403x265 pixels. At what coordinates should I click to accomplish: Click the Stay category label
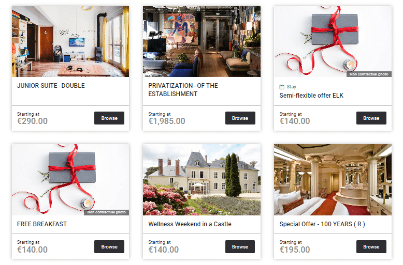(x=292, y=87)
